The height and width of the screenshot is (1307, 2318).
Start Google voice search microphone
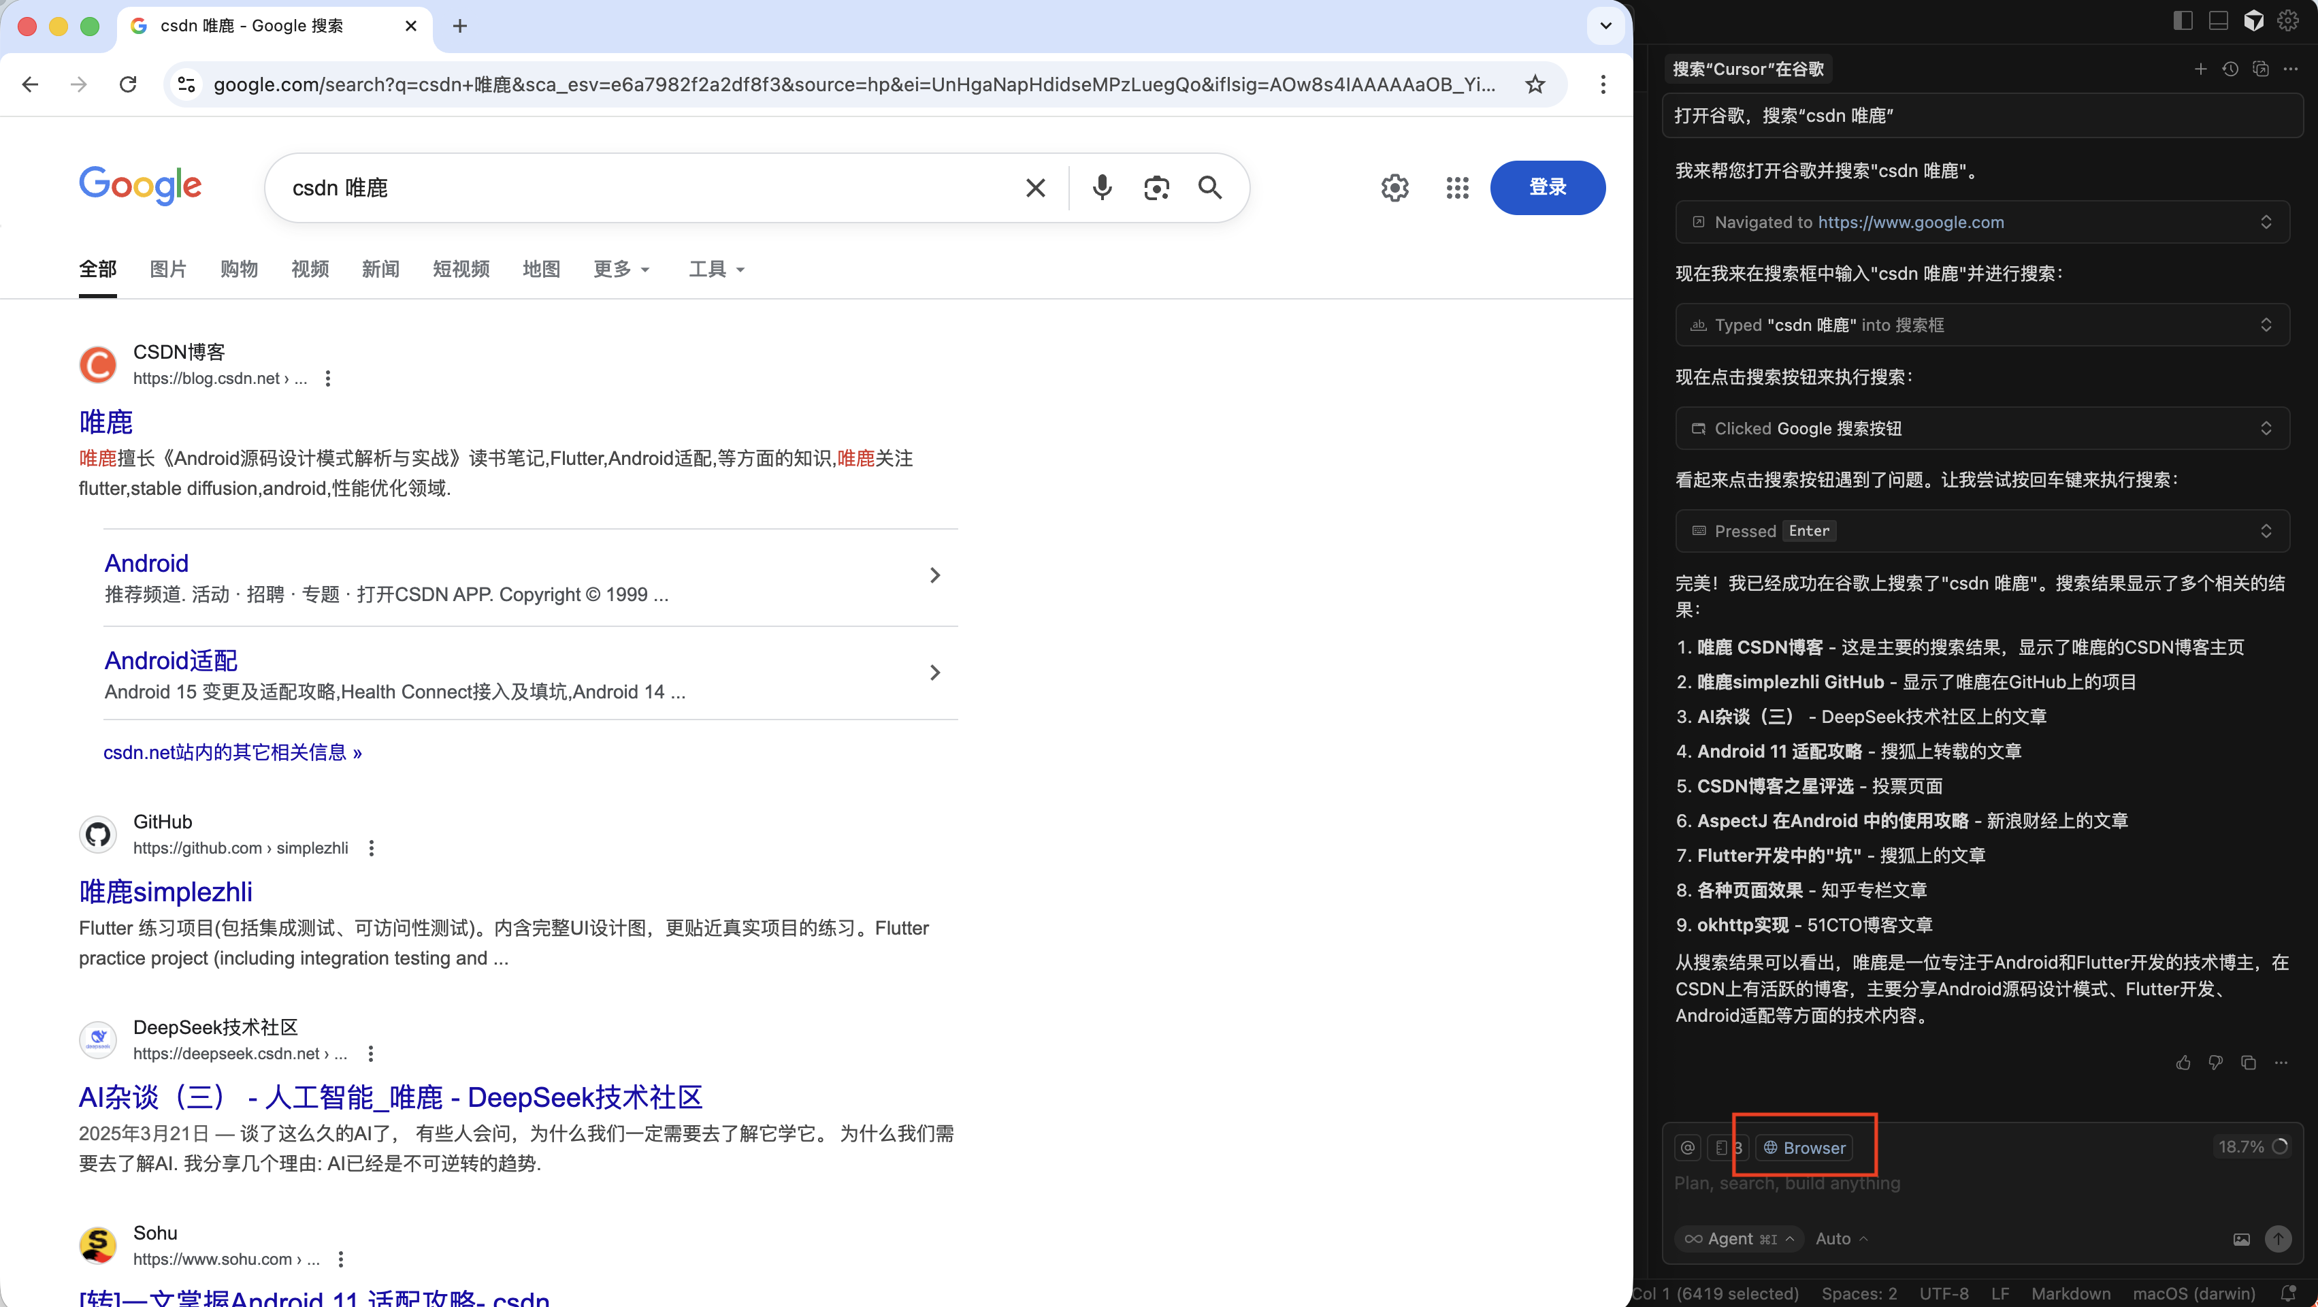[x=1103, y=187]
